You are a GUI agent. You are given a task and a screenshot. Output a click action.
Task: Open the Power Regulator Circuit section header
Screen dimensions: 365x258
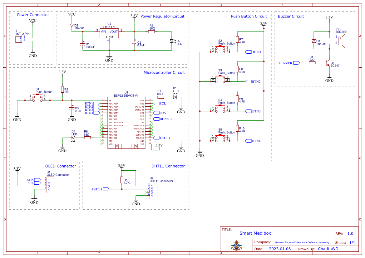(162, 17)
